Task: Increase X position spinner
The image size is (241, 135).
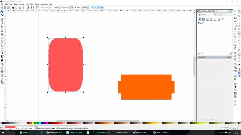Action: click(49, 7)
